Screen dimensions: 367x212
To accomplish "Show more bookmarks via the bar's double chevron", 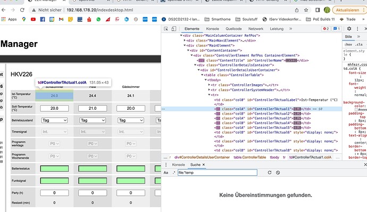I will coord(363,19).
